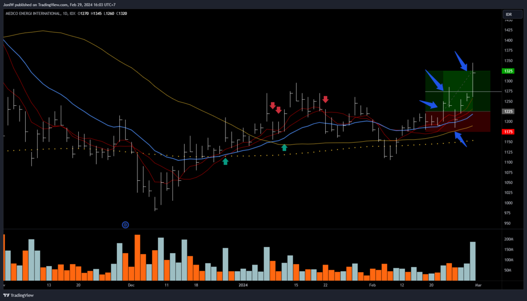The width and height of the screenshot is (527, 301).
Task: Click the green 1325 target price label
Action: (508, 71)
